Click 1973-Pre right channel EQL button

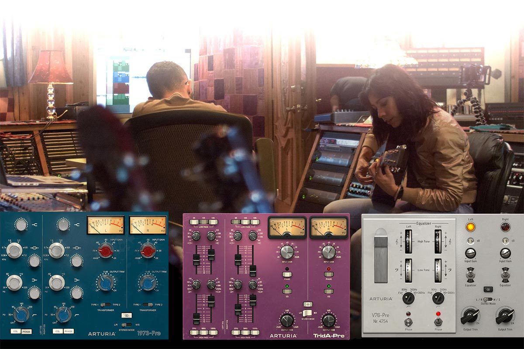(x=58, y=331)
